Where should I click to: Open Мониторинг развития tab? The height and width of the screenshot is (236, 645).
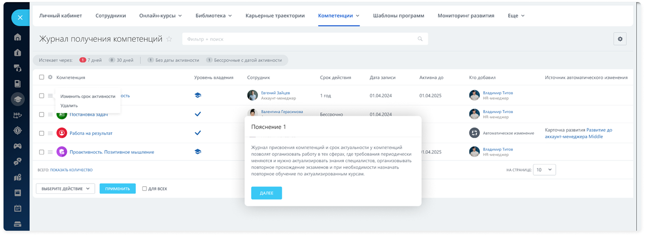(x=466, y=15)
